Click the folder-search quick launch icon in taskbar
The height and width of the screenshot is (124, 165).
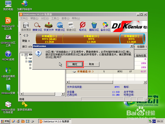[23, 121]
